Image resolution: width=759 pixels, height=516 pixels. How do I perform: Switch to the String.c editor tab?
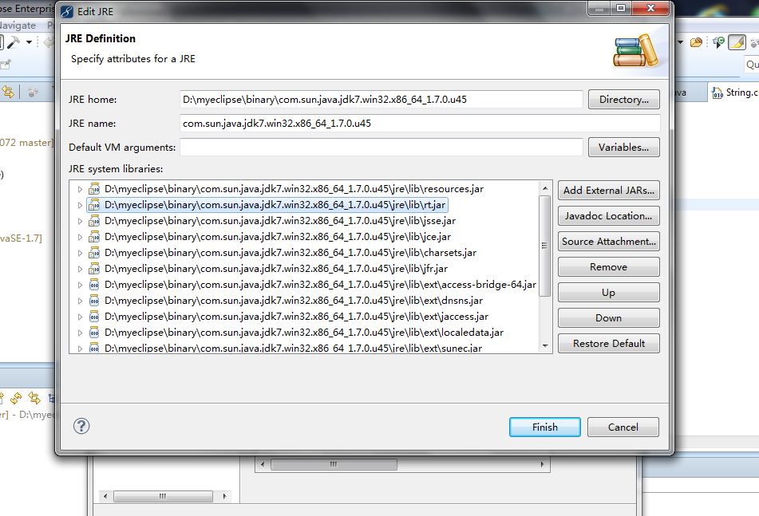pyautogui.click(x=735, y=93)
